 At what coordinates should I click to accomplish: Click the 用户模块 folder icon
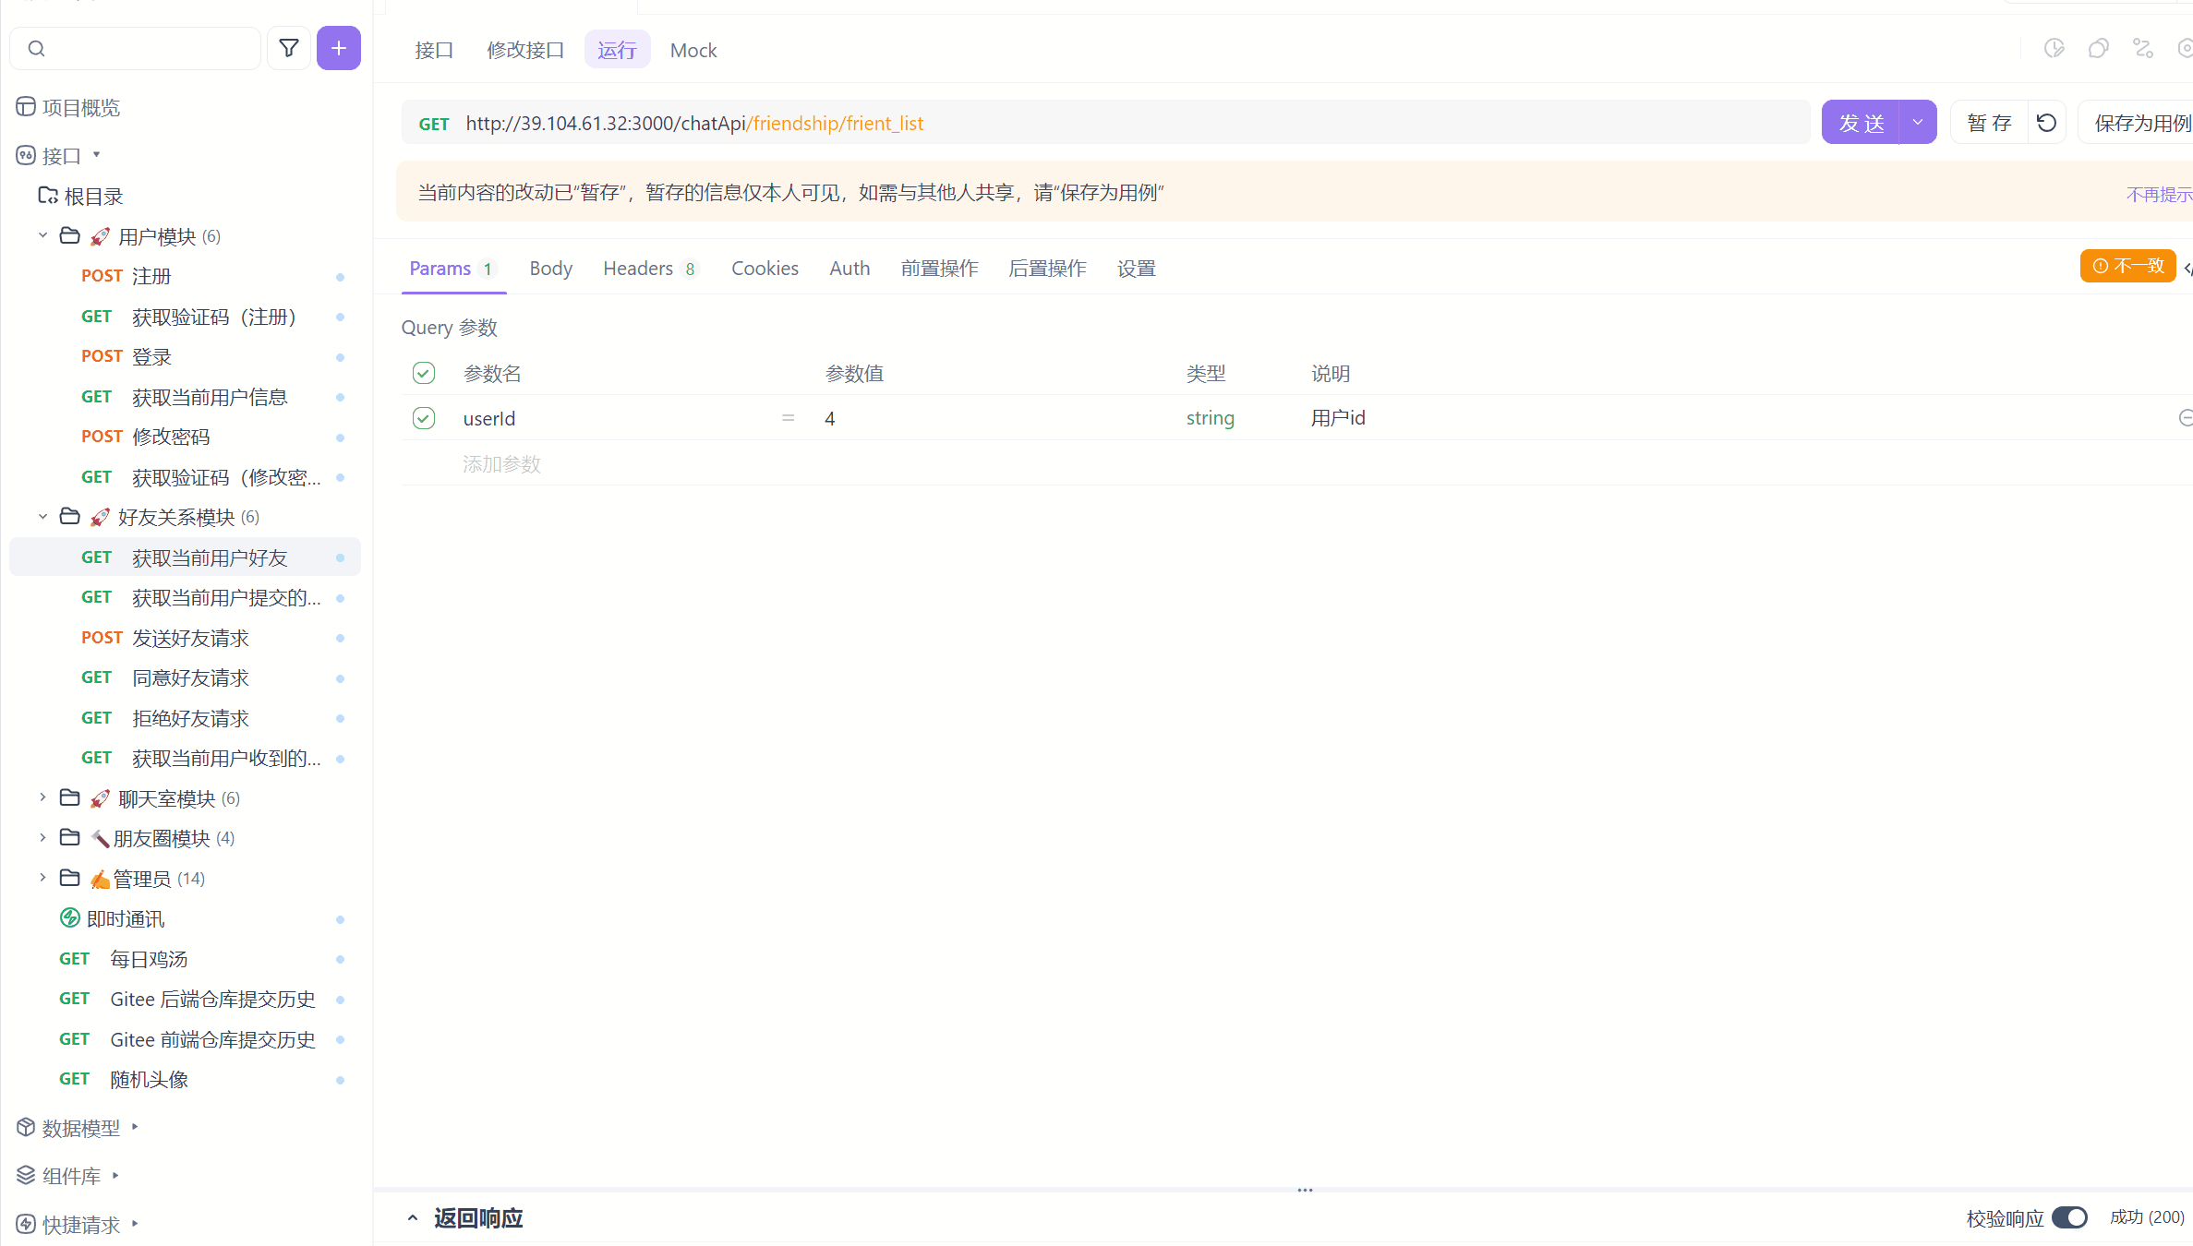69,236
